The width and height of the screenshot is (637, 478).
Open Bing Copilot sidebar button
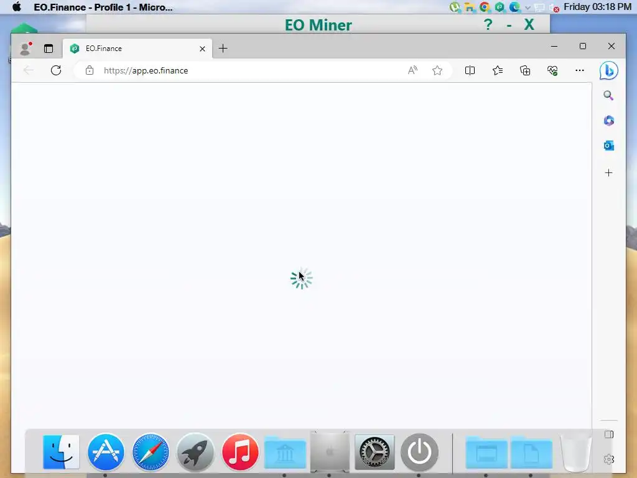pyautogui.click(x=609, y=71)
